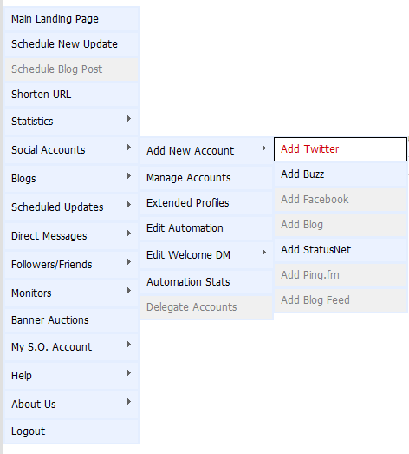Click the Add Twitter link
The height and width of the screenshot is (454, 409).
(309, 149)
